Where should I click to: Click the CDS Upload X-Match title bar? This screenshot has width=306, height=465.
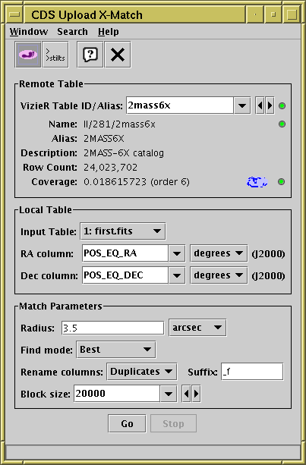click(x=134, y=14)
